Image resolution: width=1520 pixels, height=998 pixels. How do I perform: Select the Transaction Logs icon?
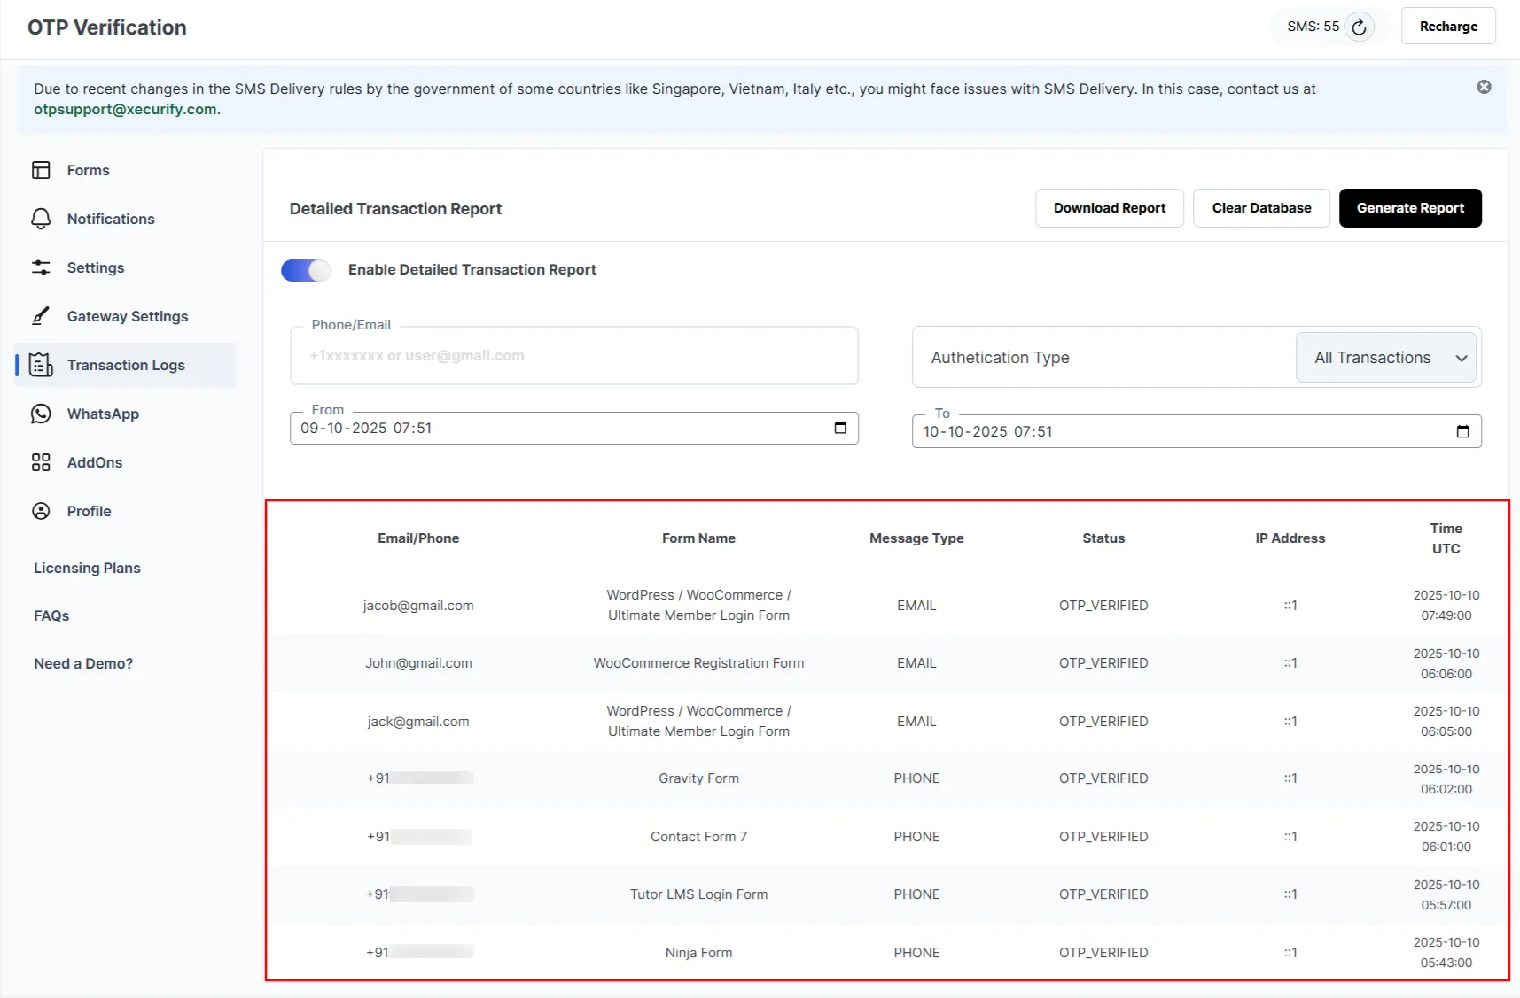42,365
